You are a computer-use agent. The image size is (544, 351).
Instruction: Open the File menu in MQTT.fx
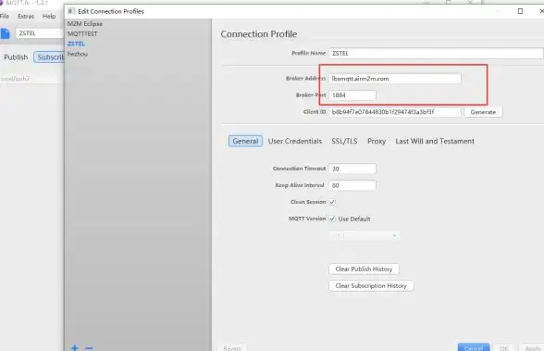pyautogui.click(x=5, y=17)
